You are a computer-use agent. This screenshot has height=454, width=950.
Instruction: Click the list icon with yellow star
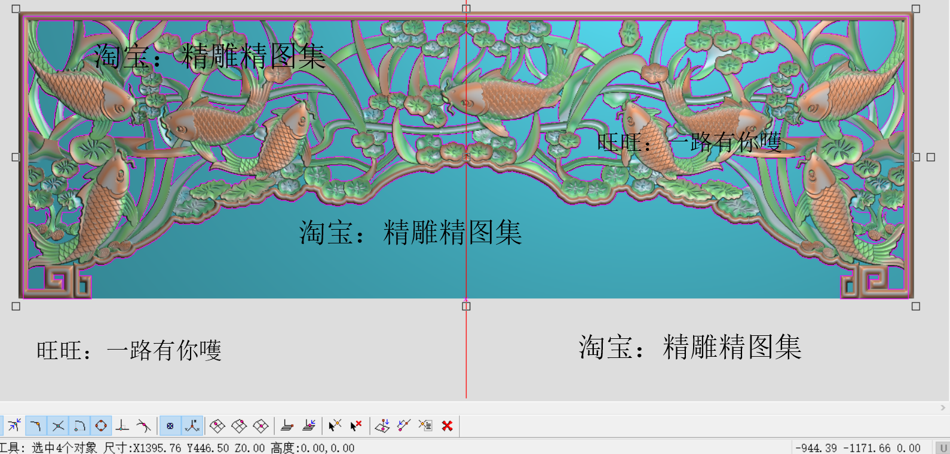pyautogui.click(x=425, y=425)
